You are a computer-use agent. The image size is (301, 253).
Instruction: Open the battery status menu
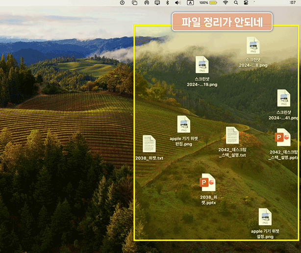[208, 2]
